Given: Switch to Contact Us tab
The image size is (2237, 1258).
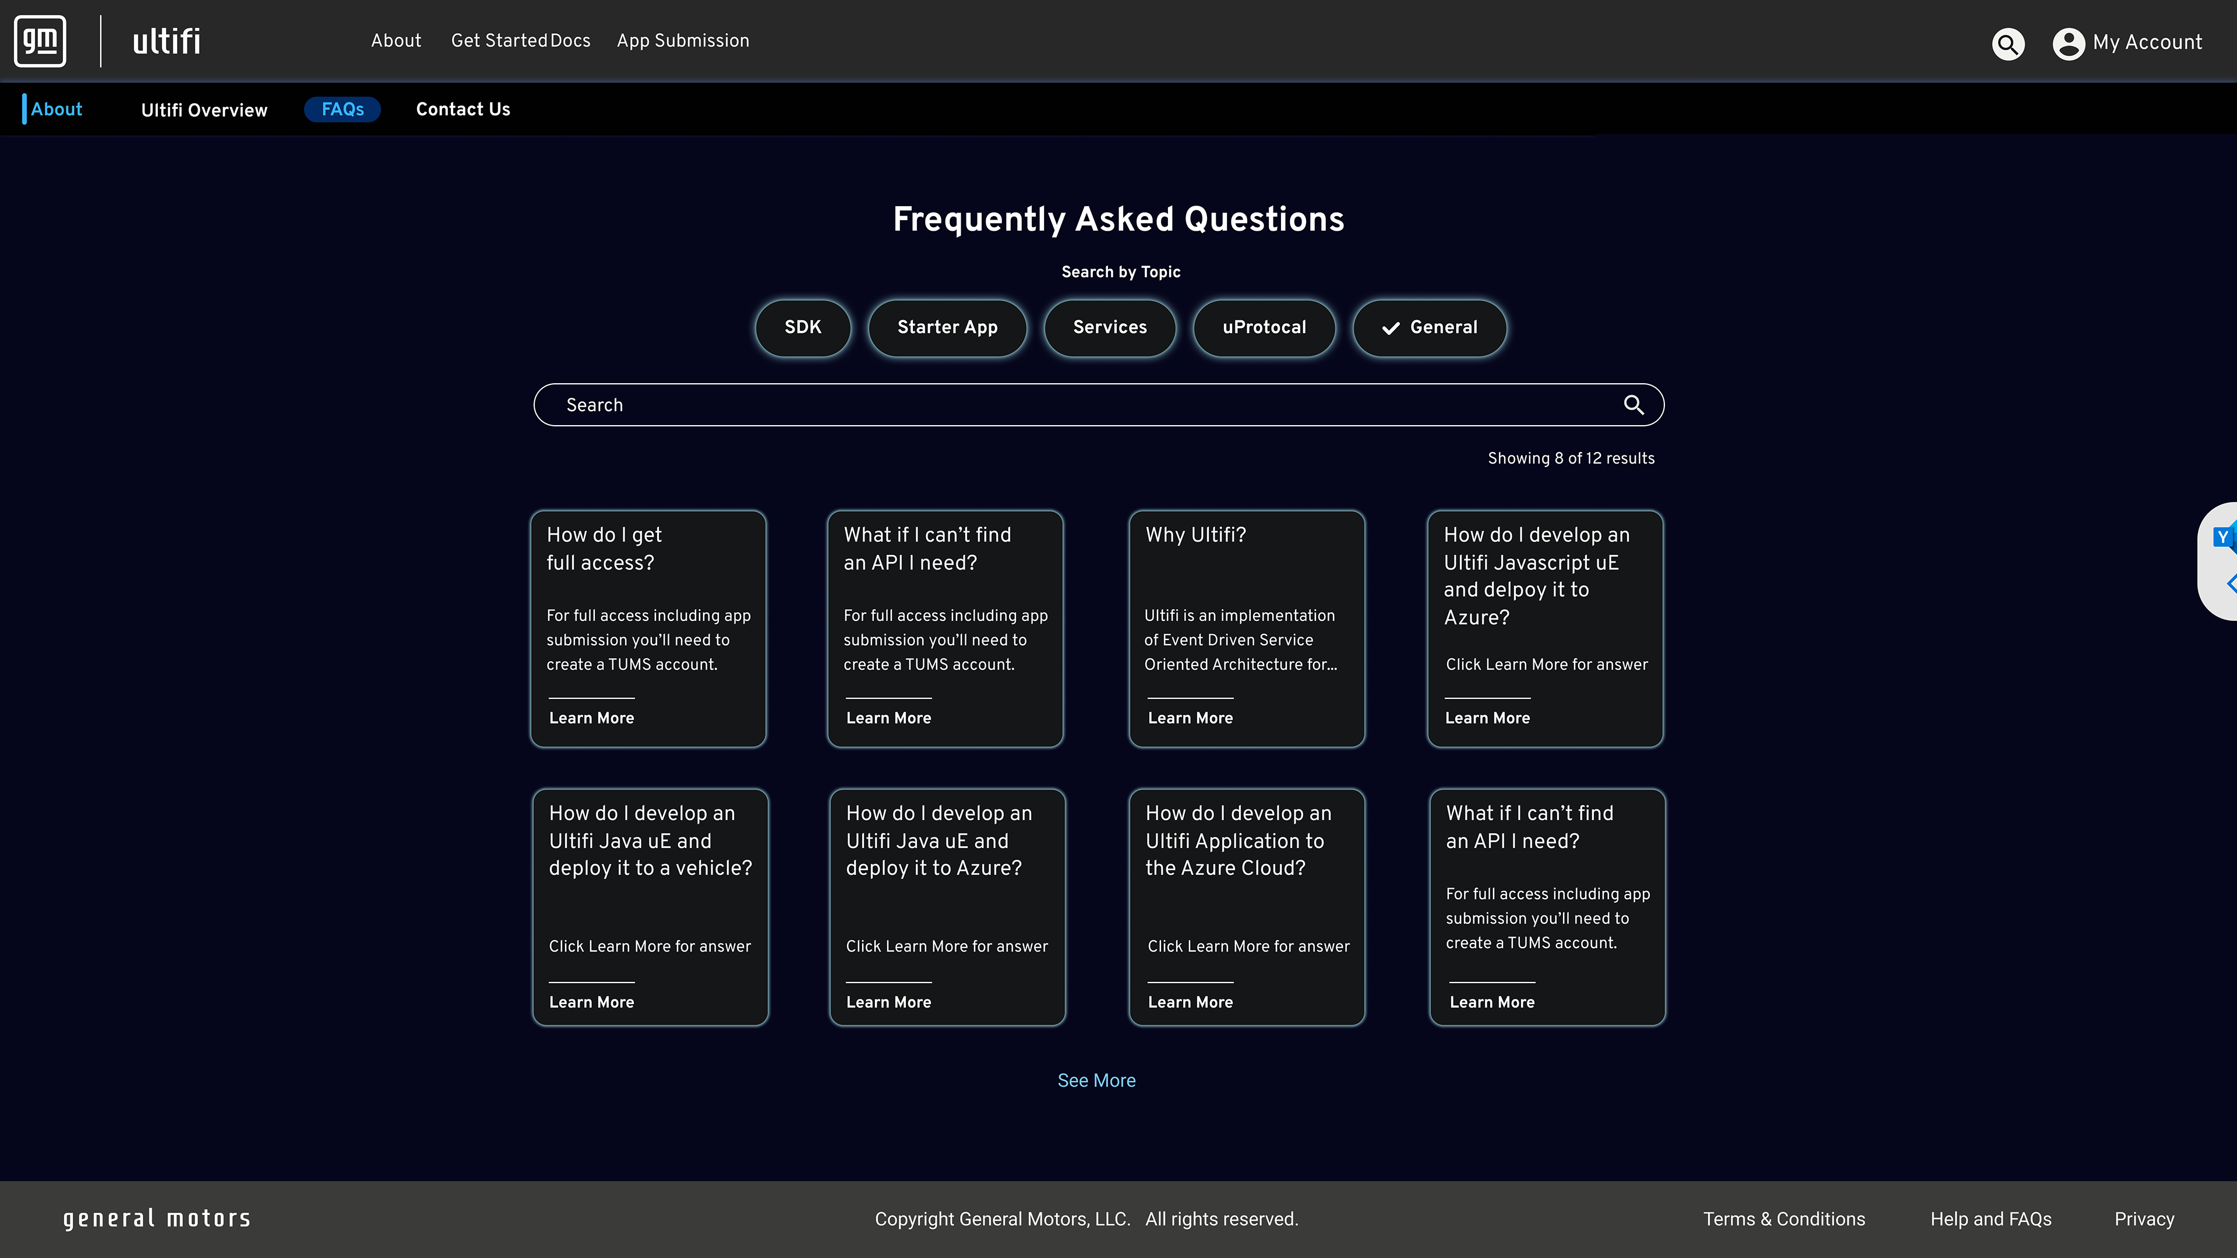Looking at the screenshot, I should pyautogui.click(x=463, y=109).
